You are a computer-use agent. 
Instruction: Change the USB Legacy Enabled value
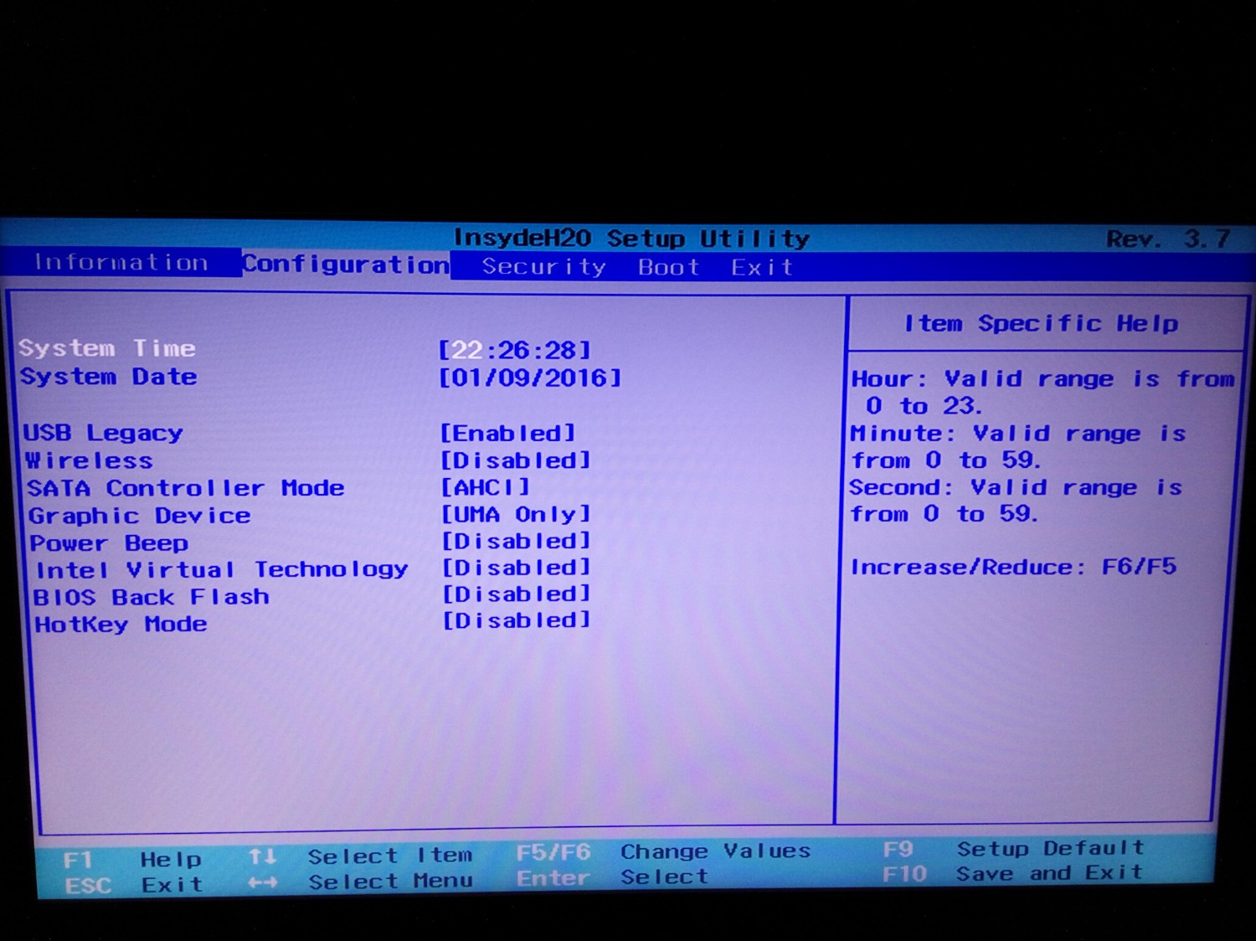pos(507,433)
